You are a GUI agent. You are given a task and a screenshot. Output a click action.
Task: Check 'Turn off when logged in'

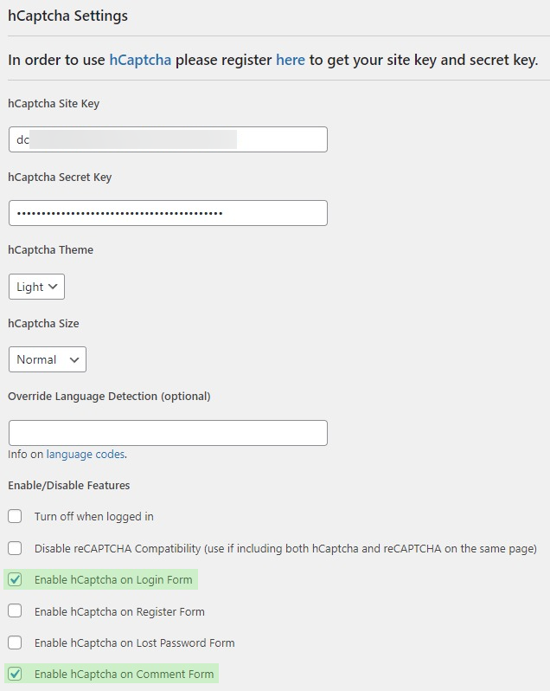click(x=15, y=516)
